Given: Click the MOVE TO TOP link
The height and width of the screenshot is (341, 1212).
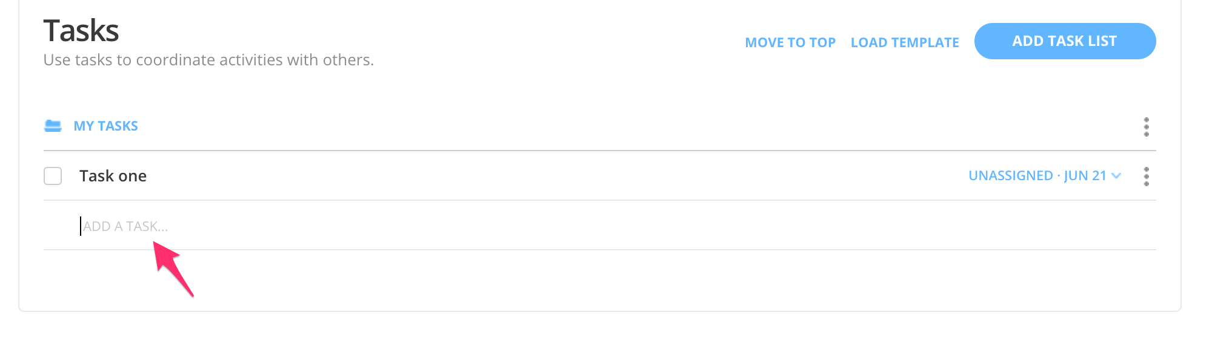Looking at the screenshot, I should click(790, 42).
